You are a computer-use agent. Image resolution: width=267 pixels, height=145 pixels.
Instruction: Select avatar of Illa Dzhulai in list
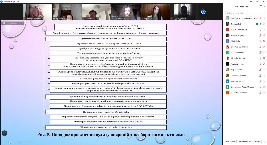tap(228, 41)
